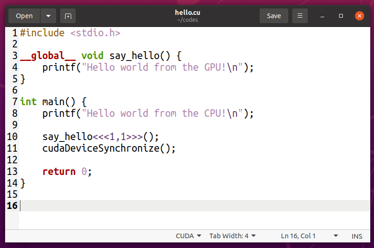Maximize the gedit window
The width and height of the screenshot is (374, 248).
pyautogui.click(x=341, y=16)
